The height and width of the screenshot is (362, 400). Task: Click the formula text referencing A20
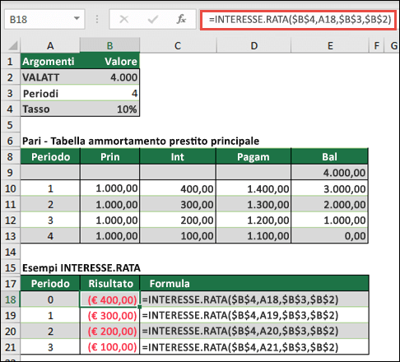pyautogui.click(x=240, y=332)
